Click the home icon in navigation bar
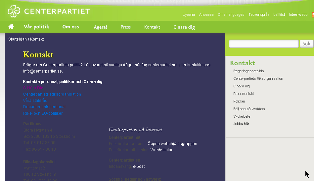314x181 pixels. [11, 27]
